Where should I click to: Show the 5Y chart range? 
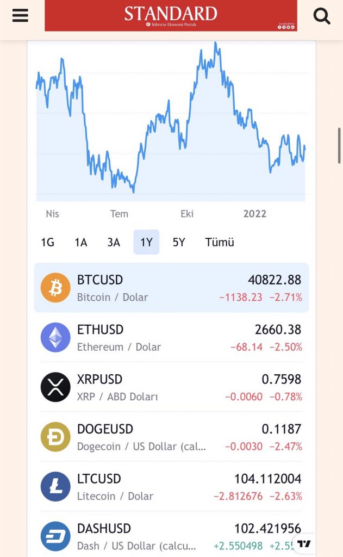click(x=179, y=242)
